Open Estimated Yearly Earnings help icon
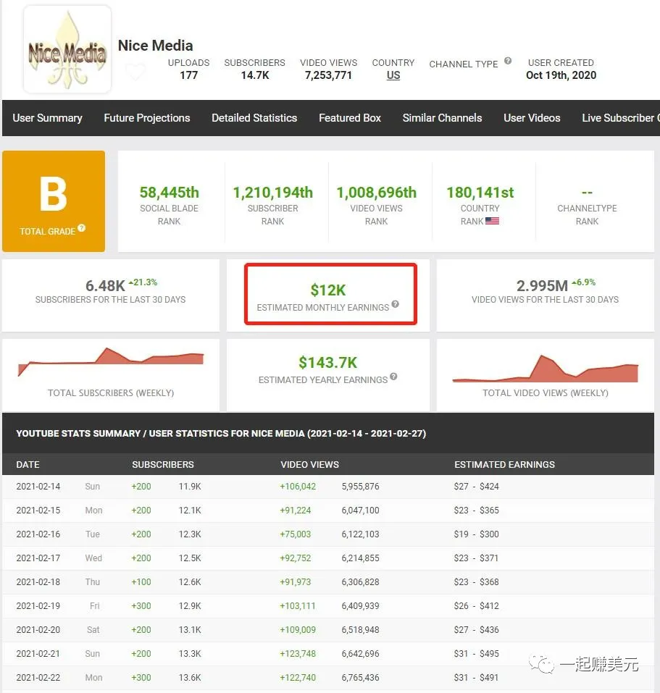660x693 pixels. (x=393, y=377)
